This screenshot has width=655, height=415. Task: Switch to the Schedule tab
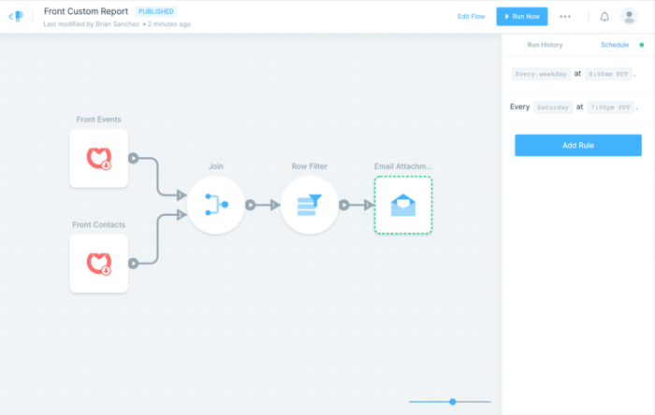tap(615, 45)
